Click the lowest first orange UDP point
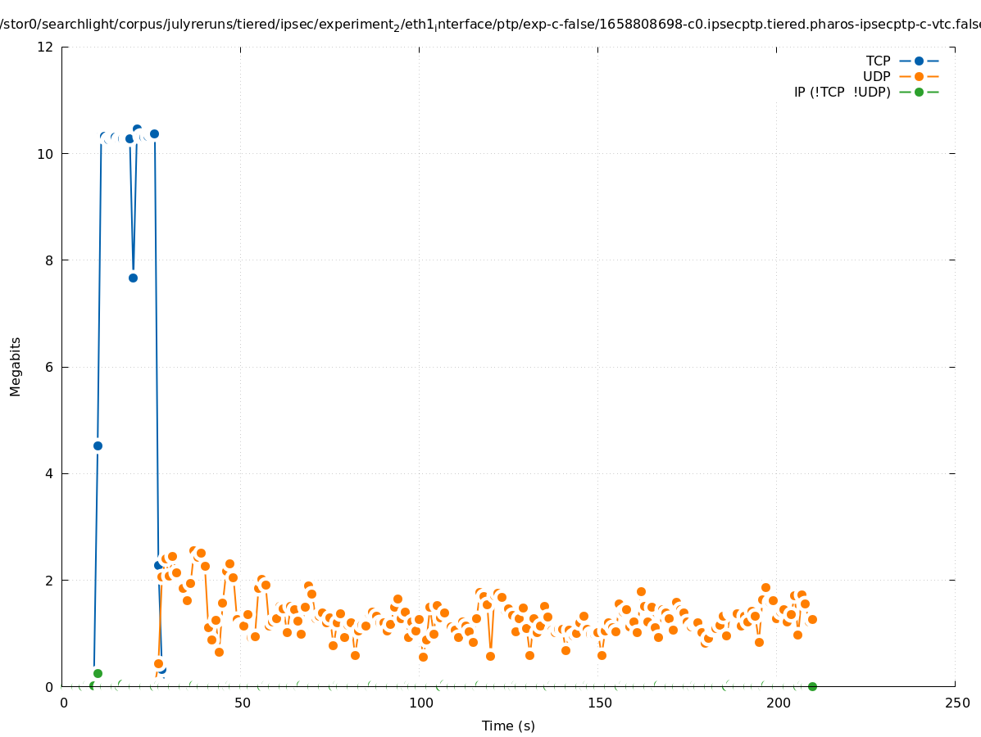 (x=158, y=663)
